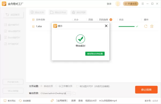Screen dimensions: 161x104
Task: Click the Excel转PDF document icon
Action: (x=5, y=38)
